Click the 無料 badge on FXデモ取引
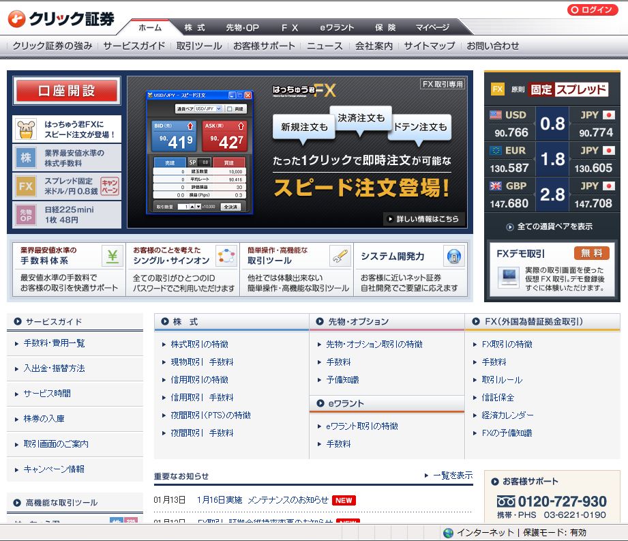This screenshot has width=628, height=541. pos(592,253)
